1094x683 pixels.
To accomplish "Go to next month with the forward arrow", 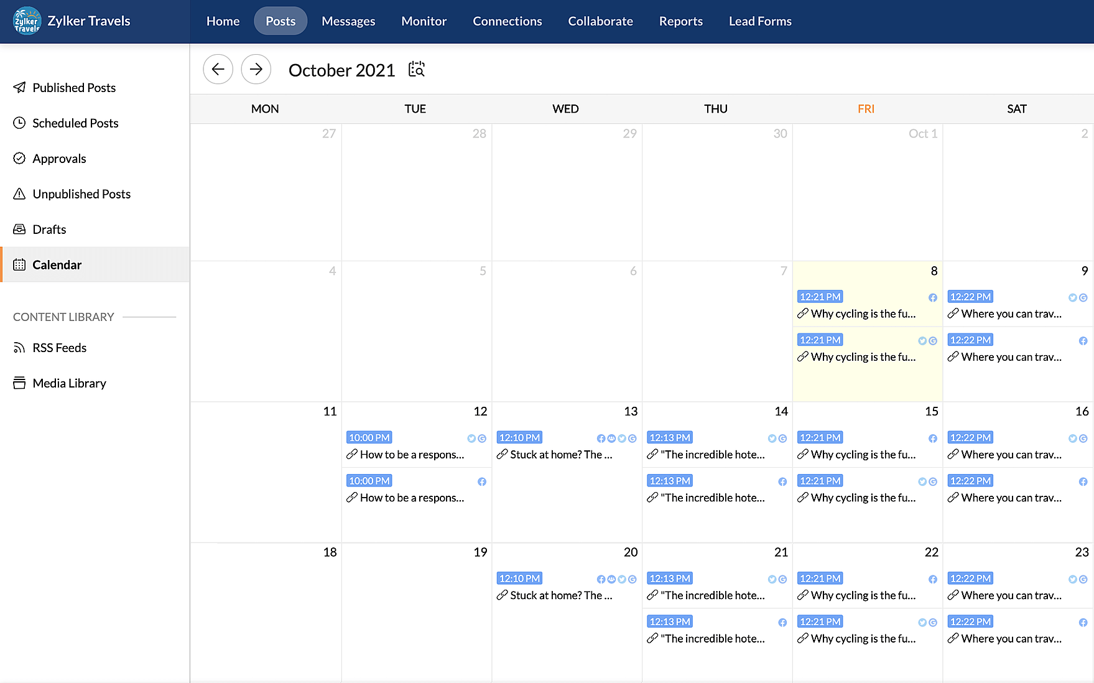I will point(256,69).
